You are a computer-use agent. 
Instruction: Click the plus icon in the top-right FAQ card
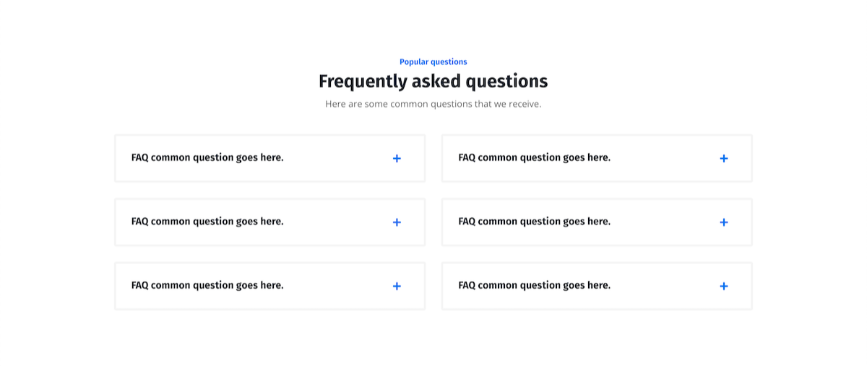pos(724,158)
